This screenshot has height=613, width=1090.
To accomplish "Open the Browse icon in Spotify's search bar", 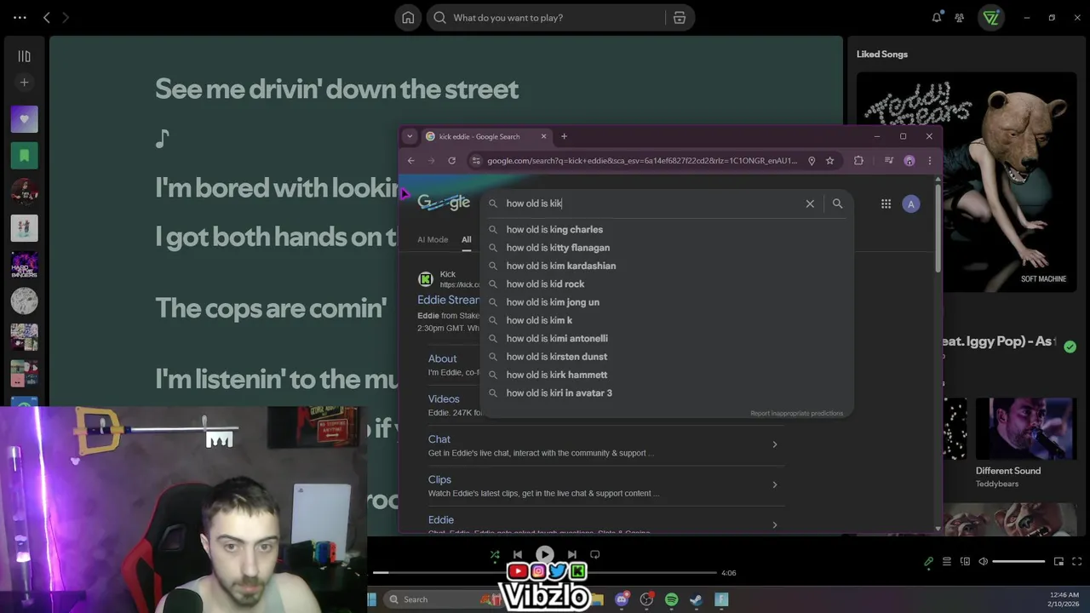I will tap(680, 18).
